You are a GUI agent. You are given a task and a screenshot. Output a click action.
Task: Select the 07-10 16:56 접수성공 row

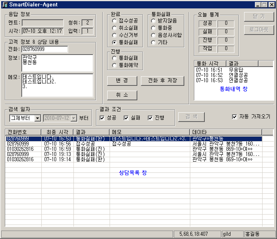click(134, 144)
